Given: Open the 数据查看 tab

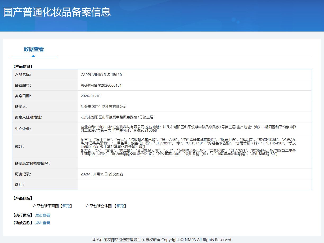Looking at the screenshot, I should (34, 49).
